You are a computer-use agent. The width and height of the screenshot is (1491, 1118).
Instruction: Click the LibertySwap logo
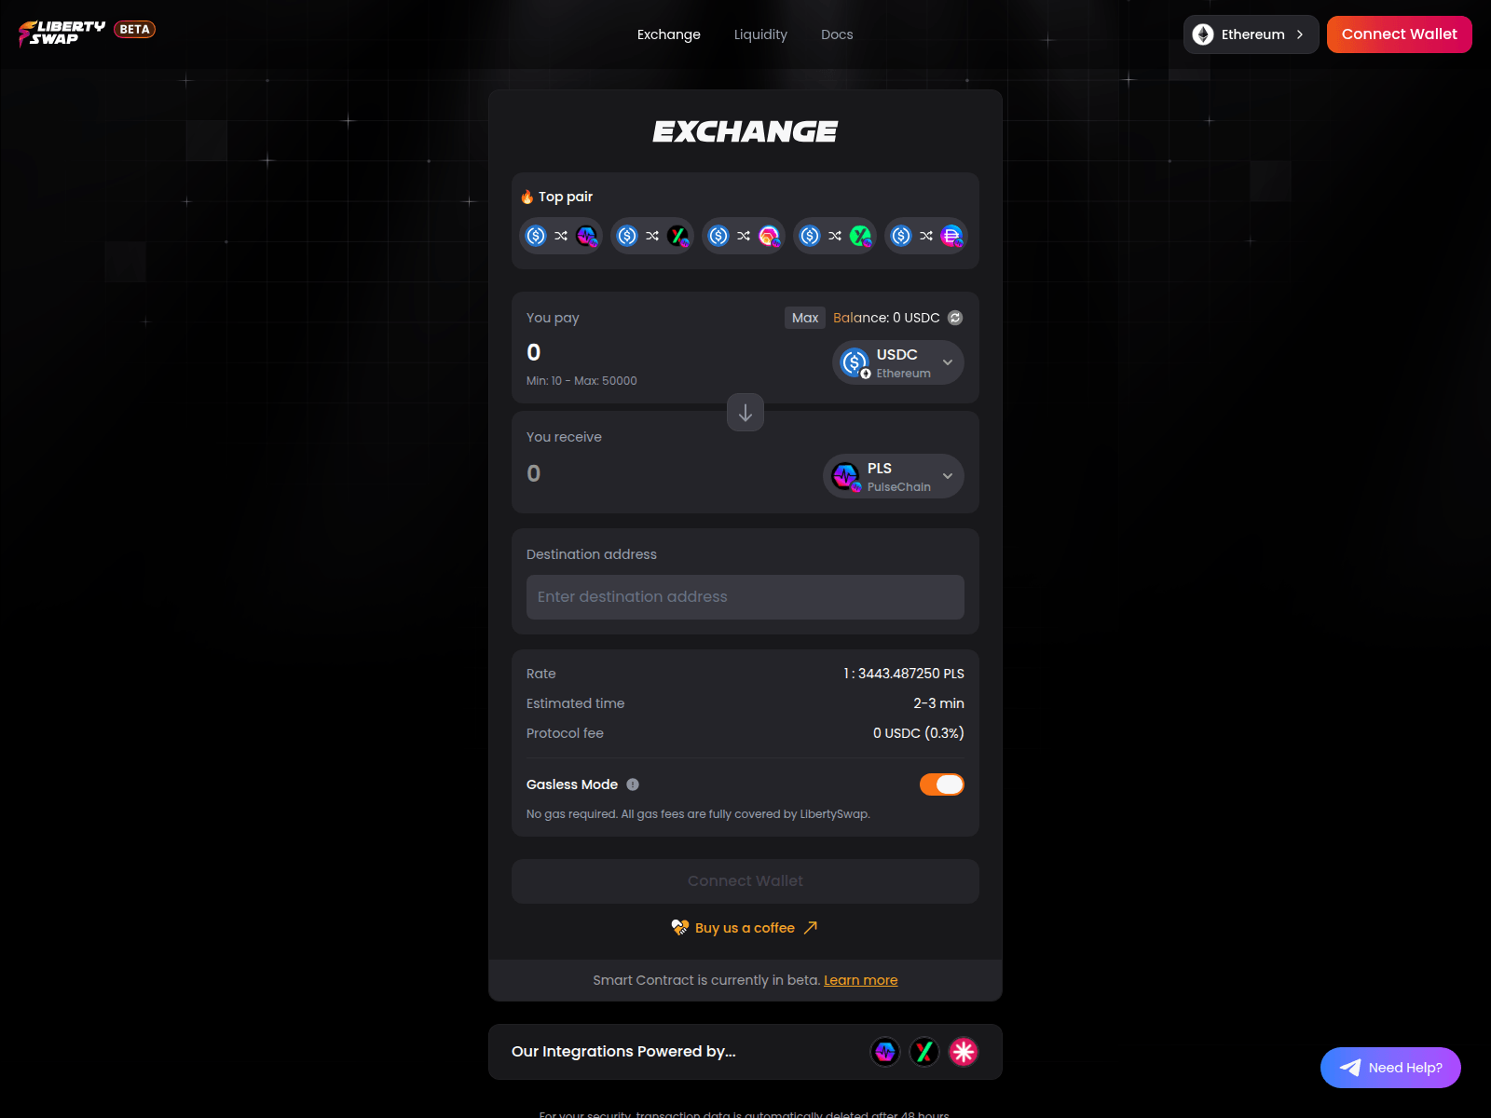[62, 34]
